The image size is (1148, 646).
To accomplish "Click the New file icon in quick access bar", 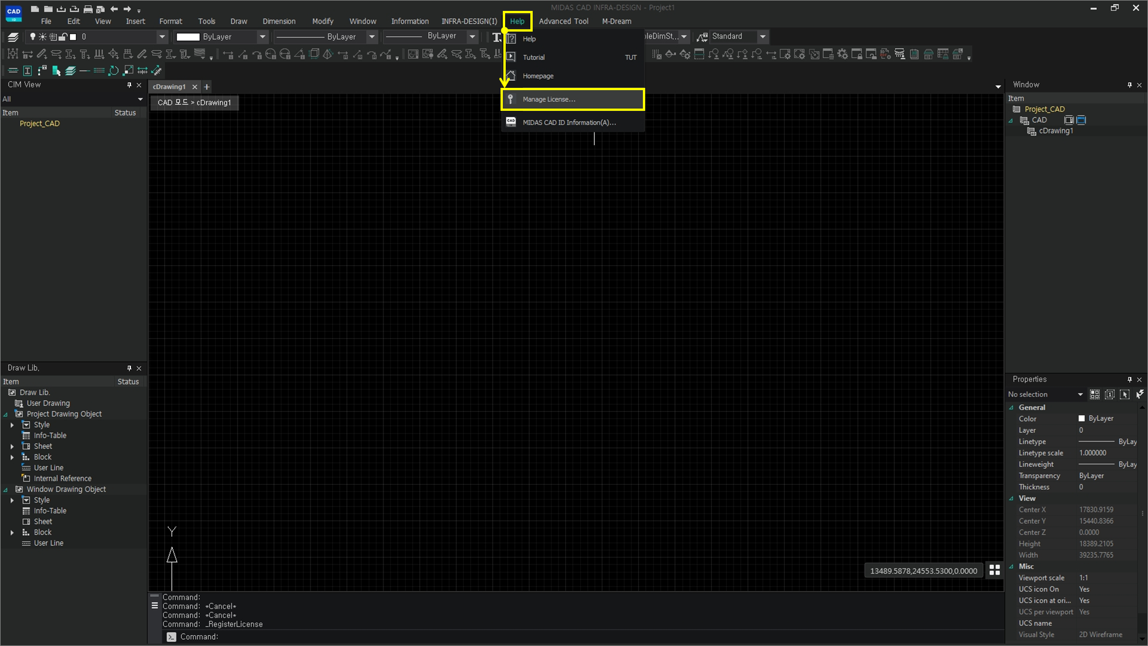I will coord(34,9).
